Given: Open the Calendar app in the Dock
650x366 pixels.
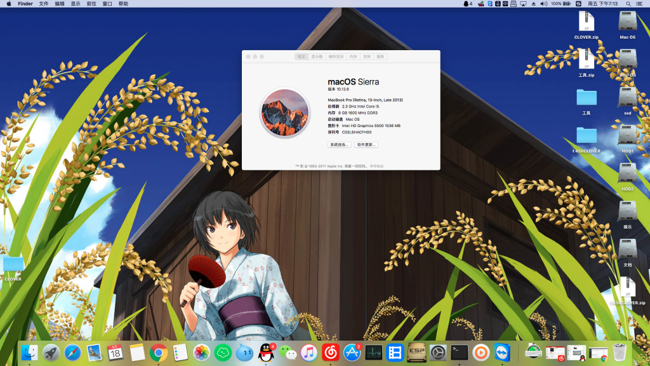Looking at the screenshot, I should [116, 353].
